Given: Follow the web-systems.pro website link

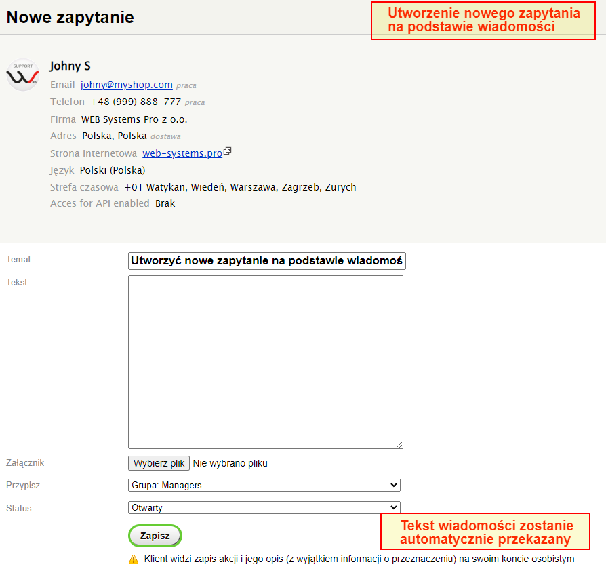Looking at the screenshot, I should pos(182,153).
